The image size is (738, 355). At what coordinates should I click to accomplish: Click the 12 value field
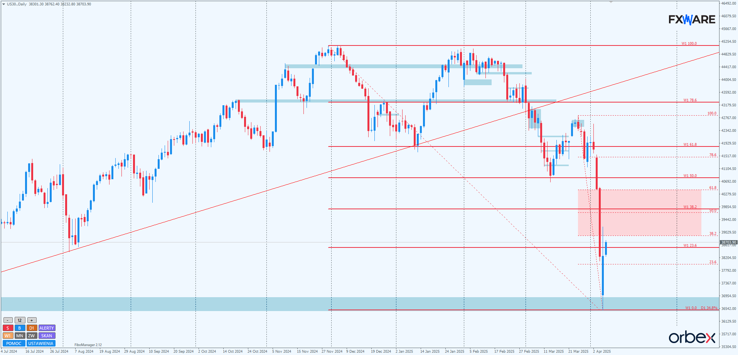click(x=20, y=320)
